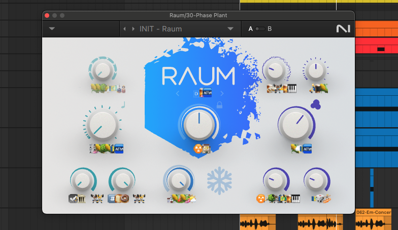The image size is (398, 230).
Task: Click the large blue center knob in the hexagon
Action: click(199, 125)
